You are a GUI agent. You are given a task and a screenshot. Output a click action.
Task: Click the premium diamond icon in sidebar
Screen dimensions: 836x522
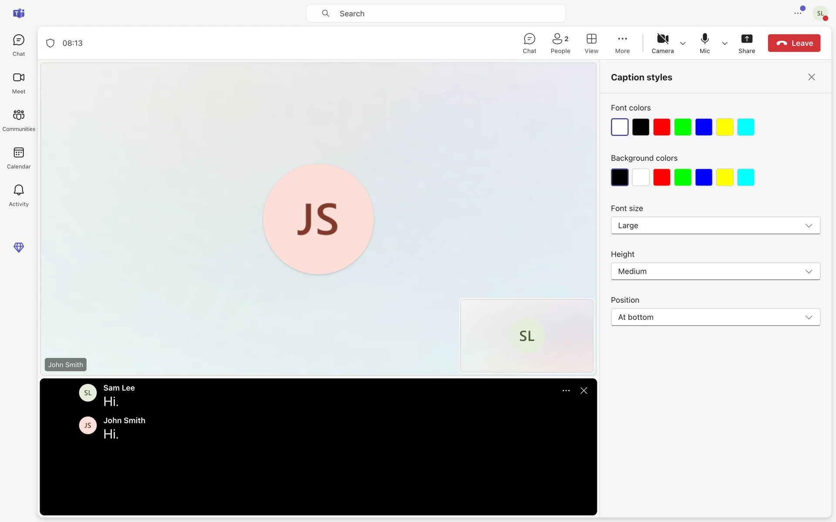[18, 247]
